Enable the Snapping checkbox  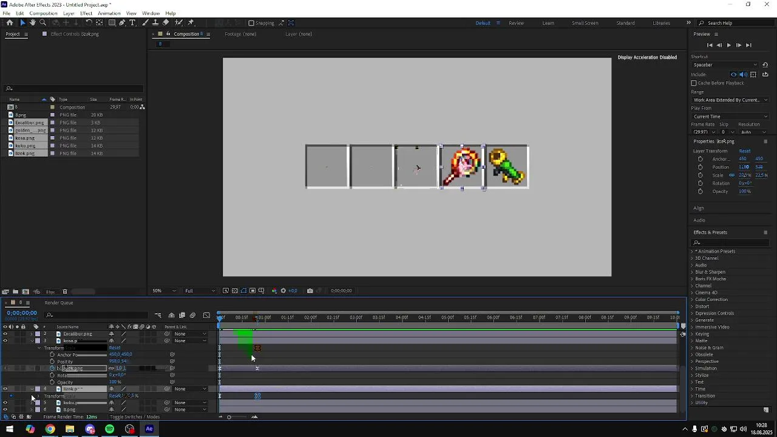(251, 23)
